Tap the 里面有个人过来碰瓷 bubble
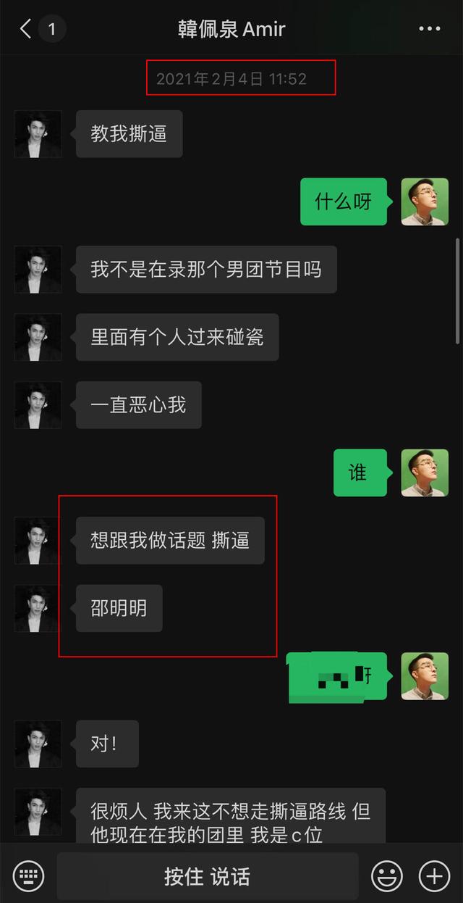 (177, 337)
